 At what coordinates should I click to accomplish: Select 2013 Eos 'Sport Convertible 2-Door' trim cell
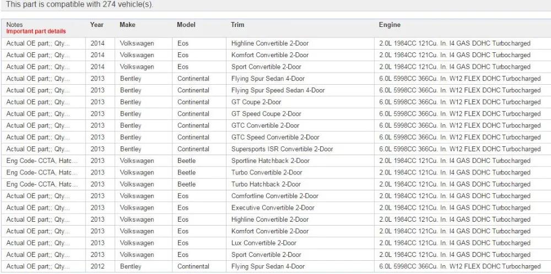(x=266, y=255)
